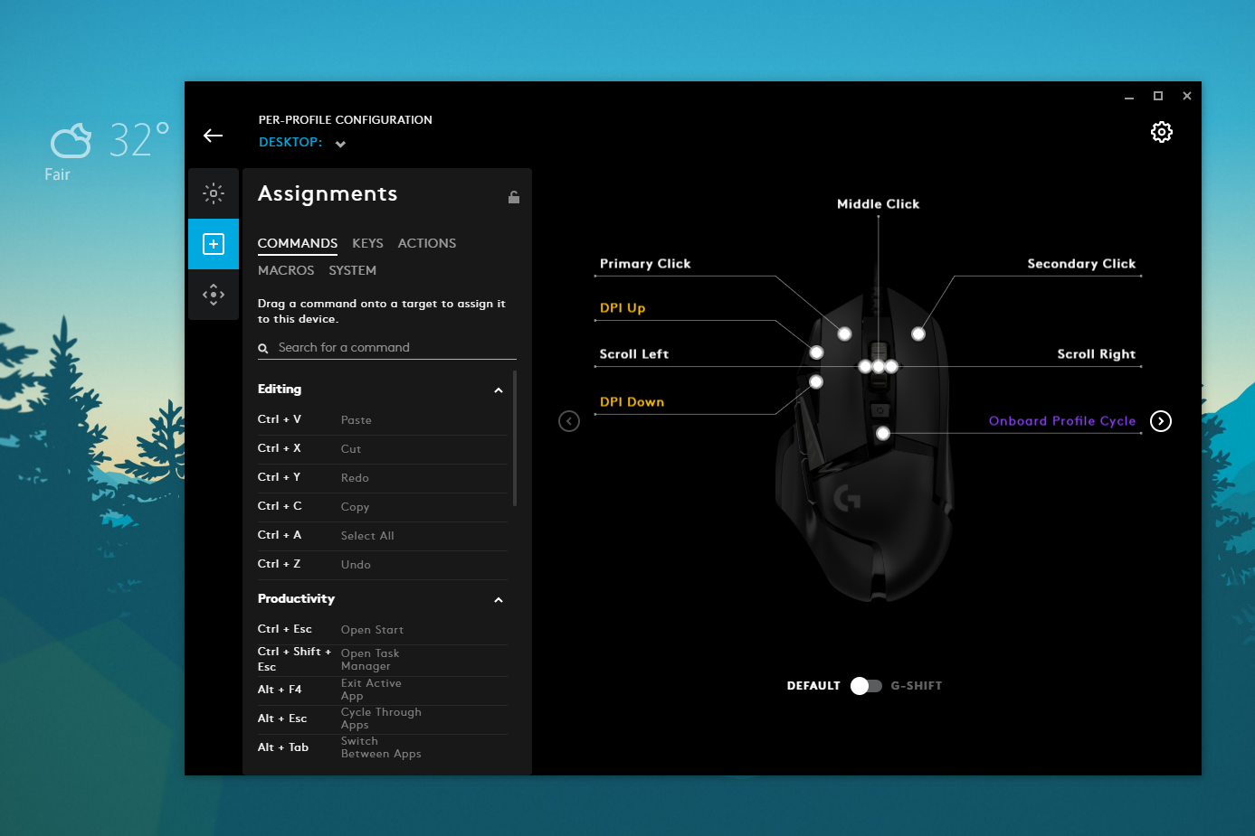Show previous mouse view arrow
The width and height of the screenshot is (1255, 836).
point(569,421)
